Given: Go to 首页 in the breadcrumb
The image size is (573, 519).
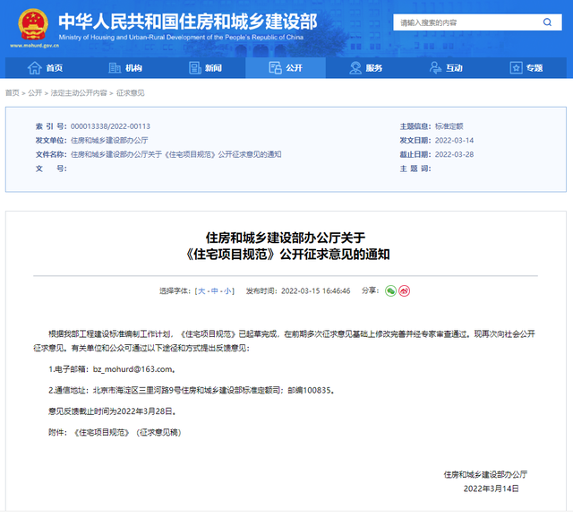Looking at the screenshot, I should pos(12,93).
